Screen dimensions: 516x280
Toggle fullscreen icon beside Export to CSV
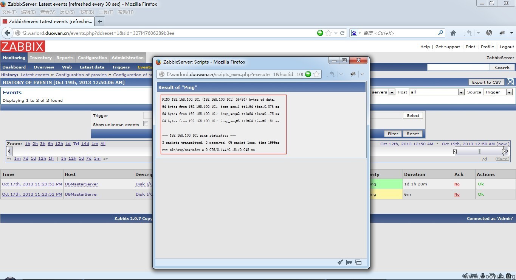click(510, 82)
